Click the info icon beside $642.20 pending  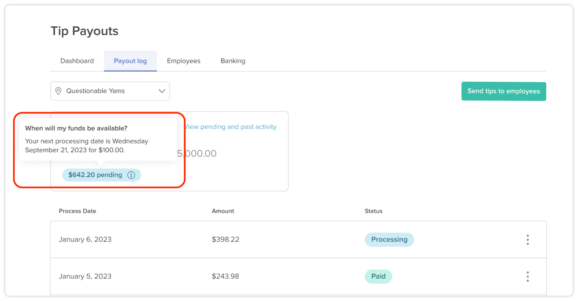131,175
